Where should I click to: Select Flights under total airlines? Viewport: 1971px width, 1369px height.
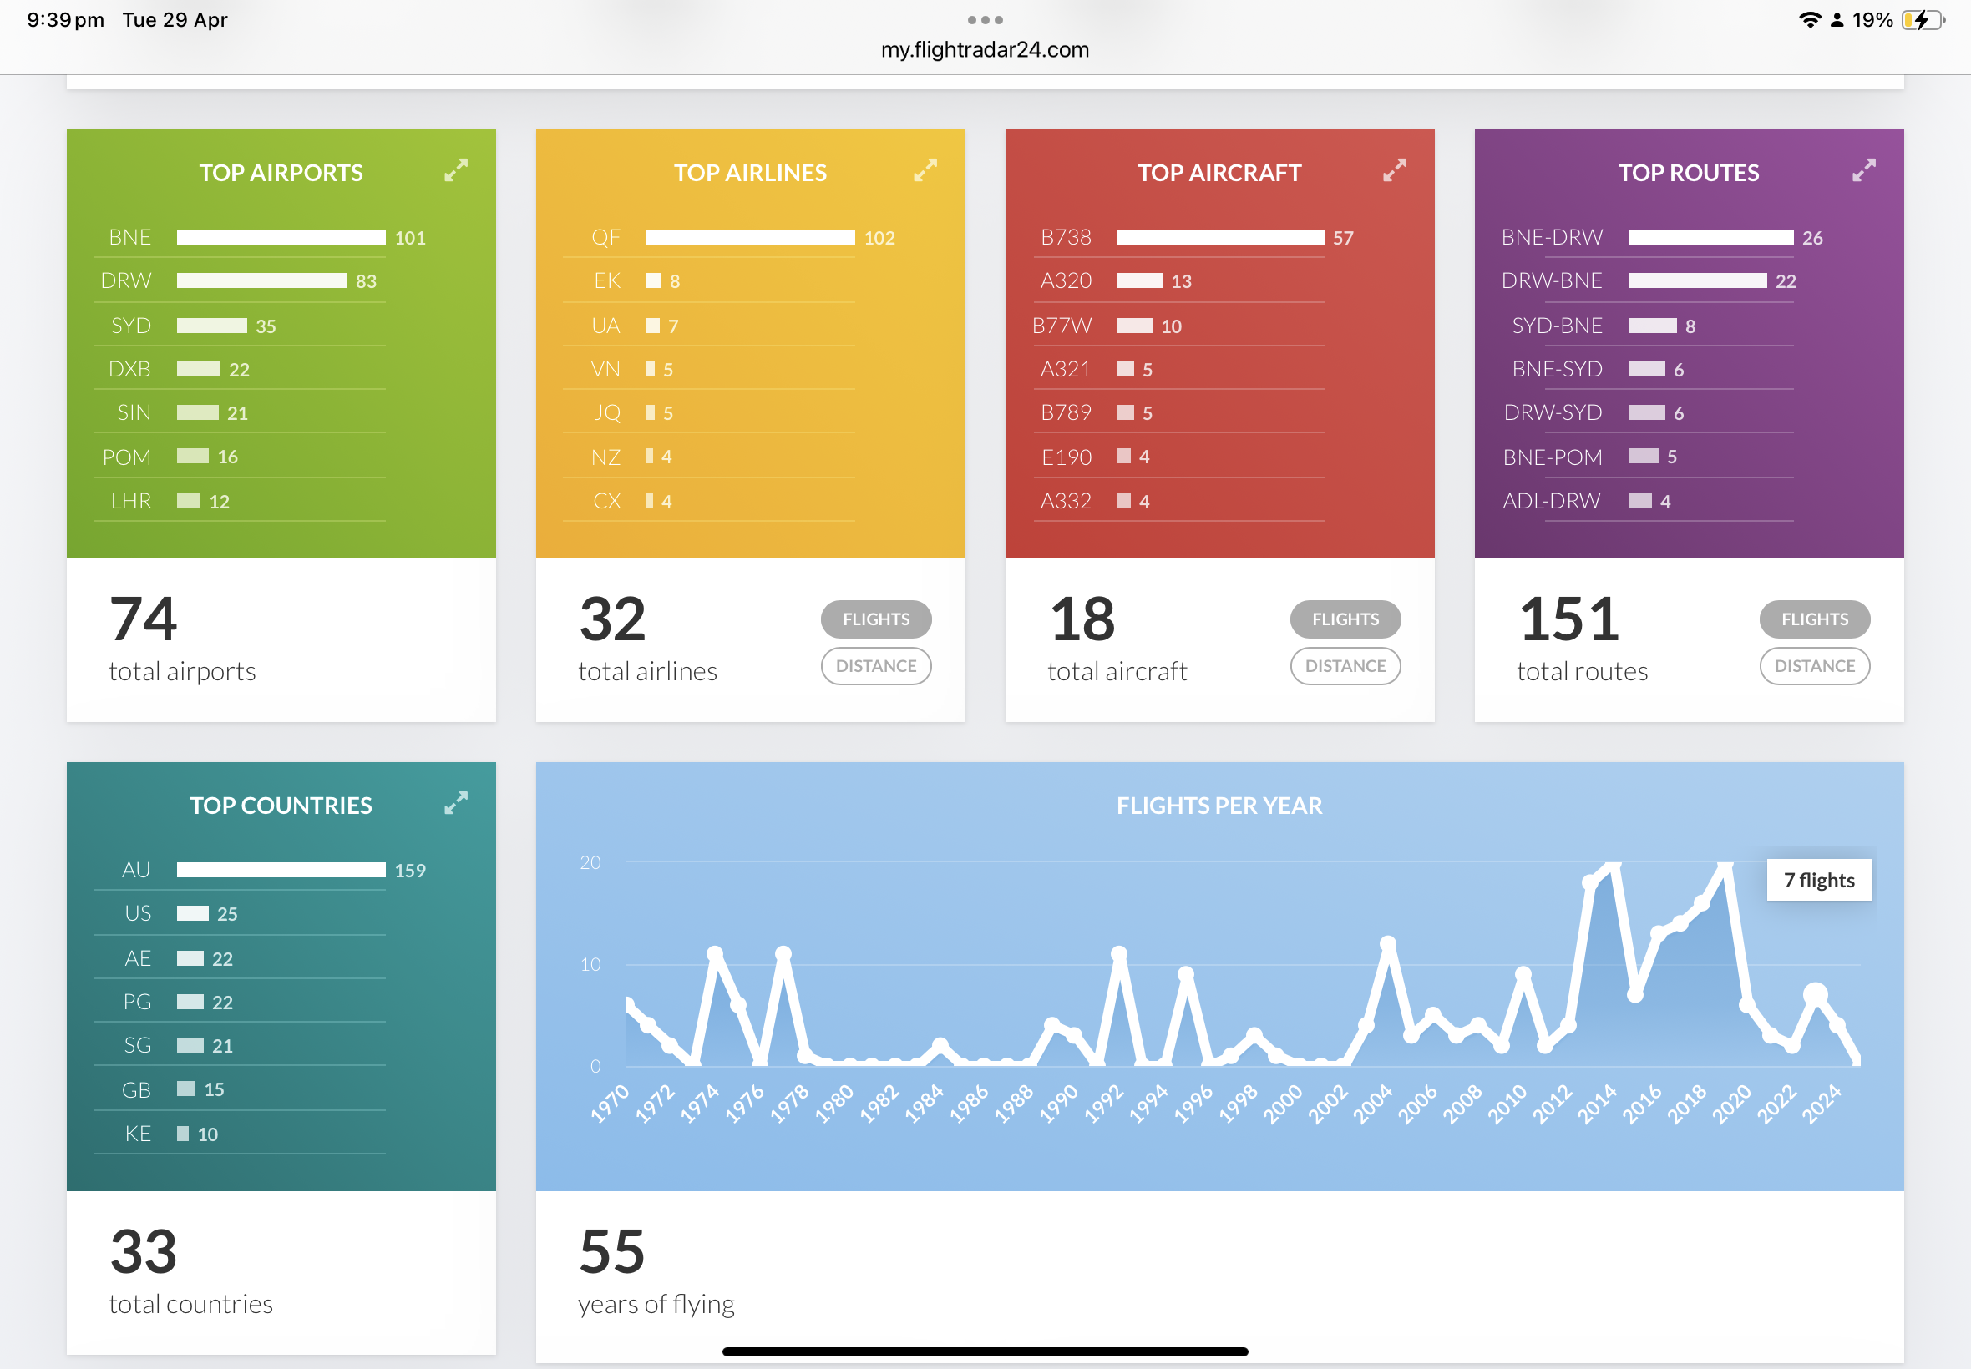[x=876, y=619]
